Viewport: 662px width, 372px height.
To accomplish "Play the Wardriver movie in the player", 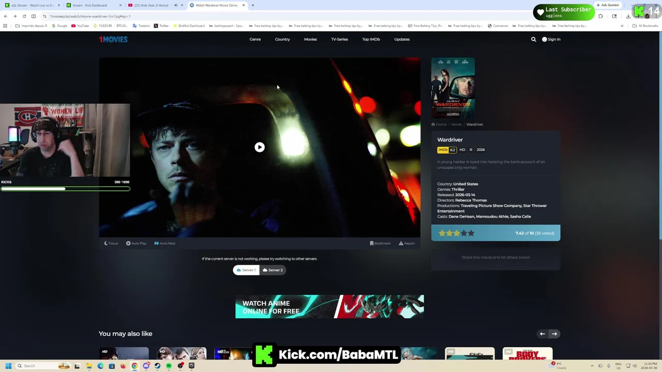I will click(260, 147).
